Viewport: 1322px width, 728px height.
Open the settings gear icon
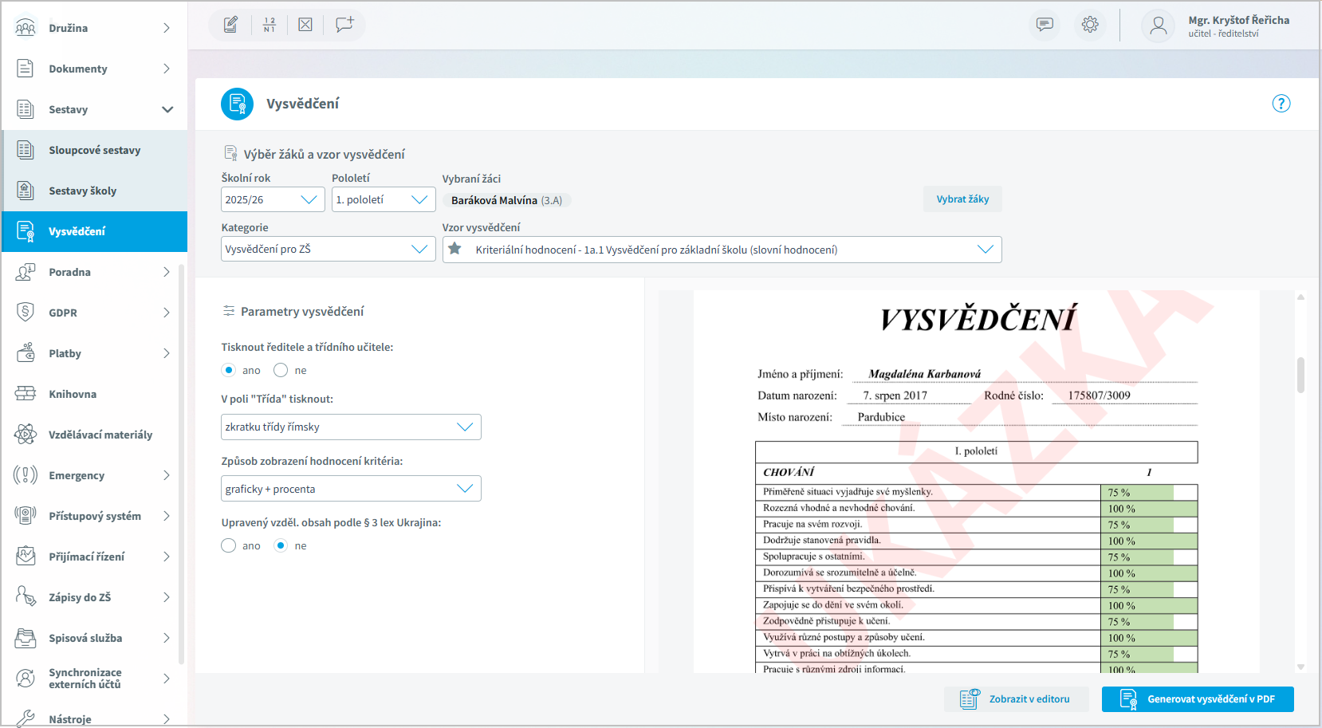pyautogui.click(x=1090, y=25)
